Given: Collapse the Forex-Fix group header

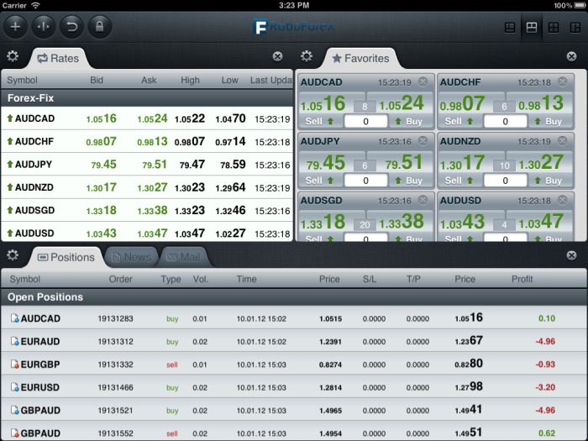Looking at the screenshot, I should pyautogui.click(x=147, y=97).
